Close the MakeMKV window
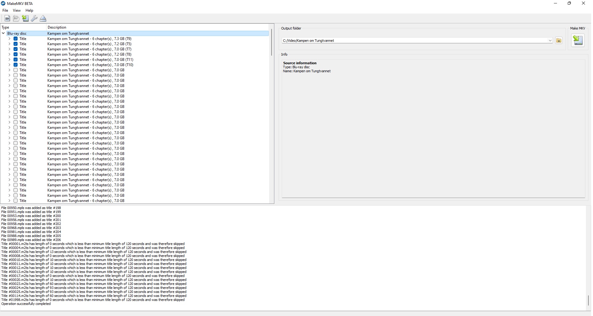This screenshot has height=316, width=593. 583,3
